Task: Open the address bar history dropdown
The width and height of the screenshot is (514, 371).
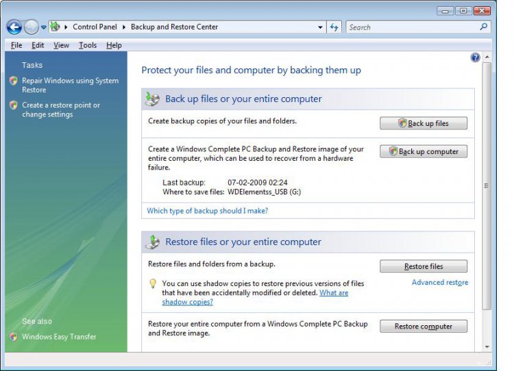Action: tap(320, 27)
